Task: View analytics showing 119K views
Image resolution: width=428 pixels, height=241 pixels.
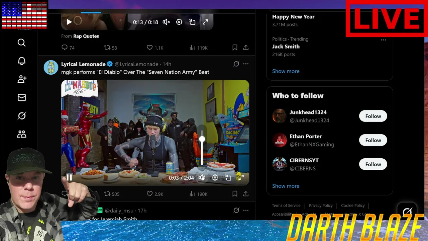Action: [x=198, y=48]
